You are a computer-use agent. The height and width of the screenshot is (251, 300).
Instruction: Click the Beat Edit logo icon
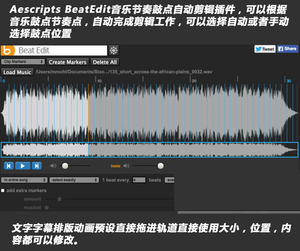tap(7, 51)
